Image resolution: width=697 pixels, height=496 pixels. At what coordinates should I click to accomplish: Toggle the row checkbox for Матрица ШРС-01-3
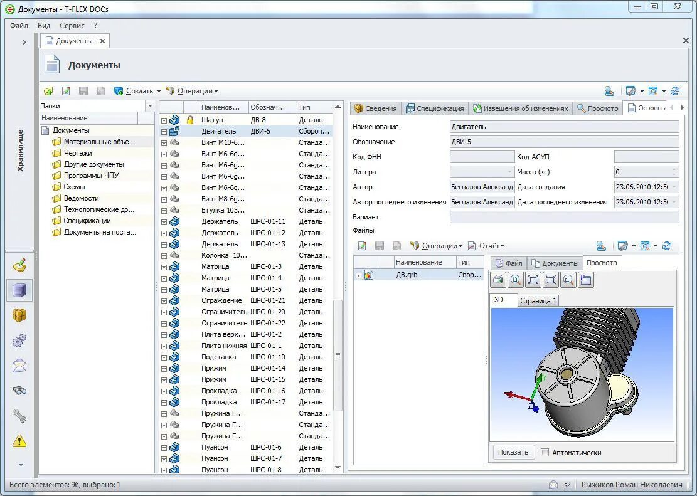coord(164,267)
